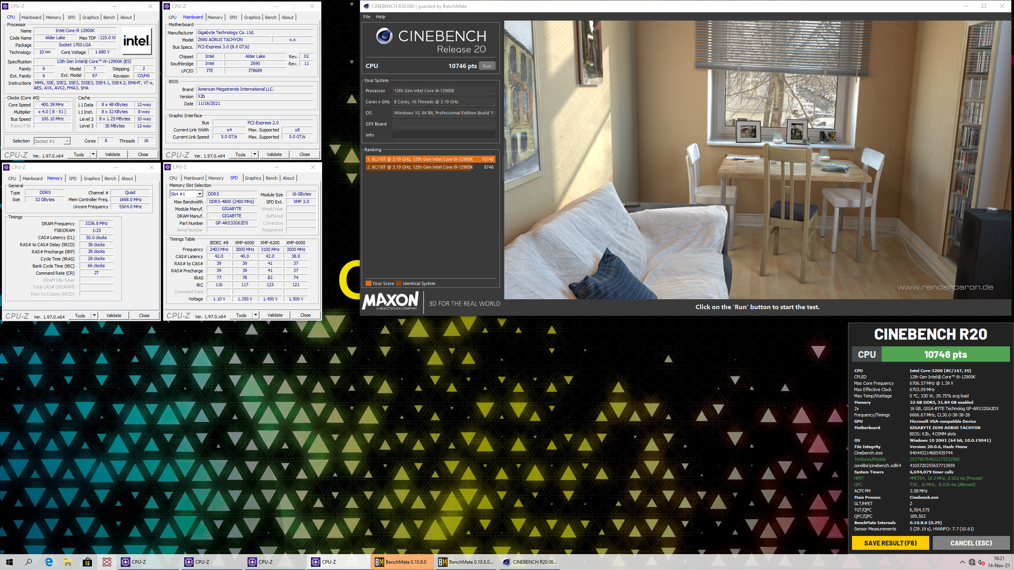This screenshot has height=570, width=1014.
Task: Click the Z690 AORUS TACHYON model field
Action: coord(234,40)
